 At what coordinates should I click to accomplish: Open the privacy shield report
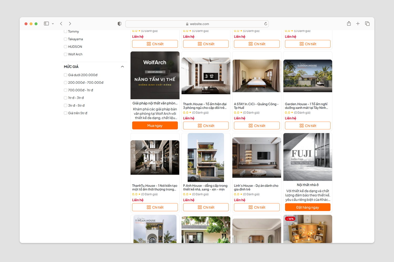[x=120, y=24]
